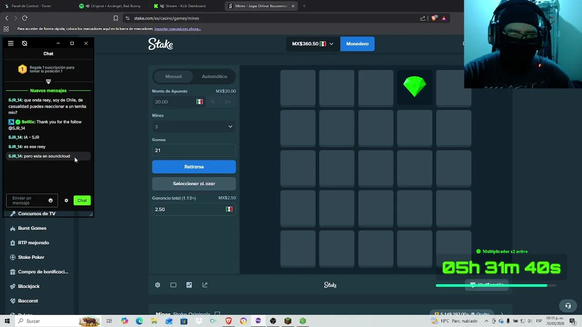
Task: Click Importar marcadores ahora link
Action: (177, 29)
